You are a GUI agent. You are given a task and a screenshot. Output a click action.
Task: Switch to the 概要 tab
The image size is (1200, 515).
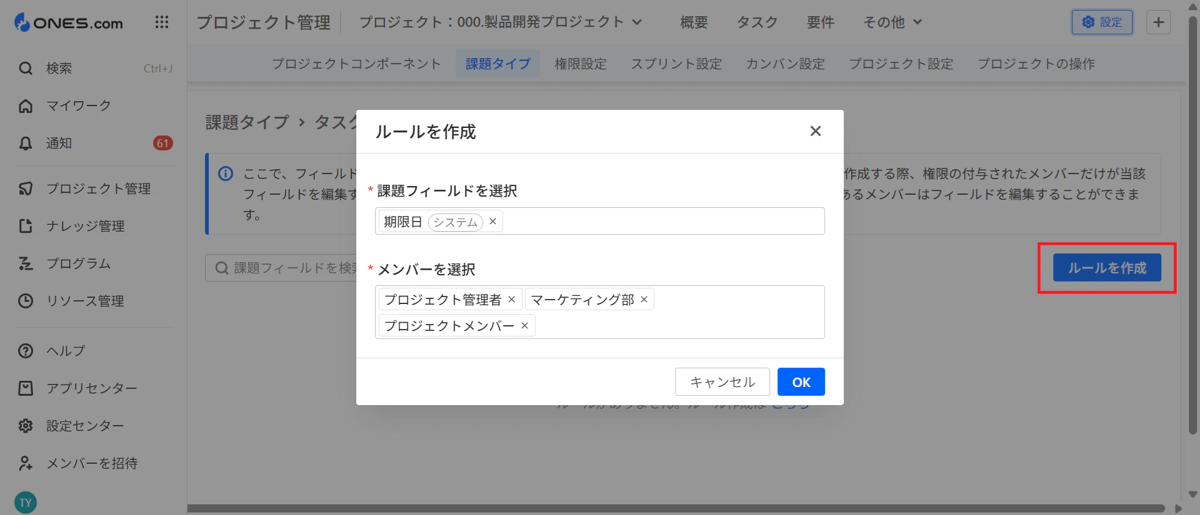[x=694, y=22]
